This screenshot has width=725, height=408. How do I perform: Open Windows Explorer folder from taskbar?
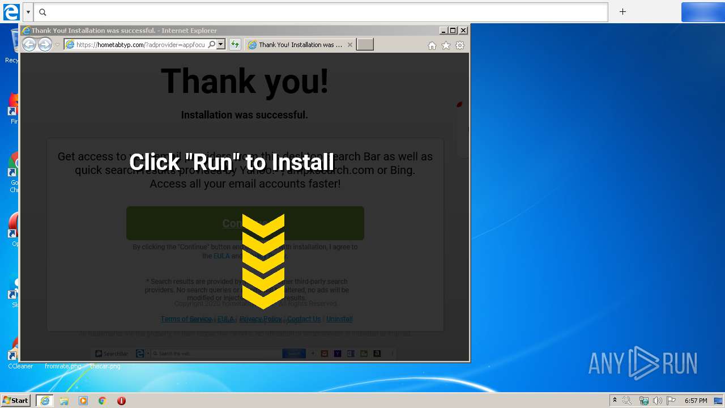[64, 401]
